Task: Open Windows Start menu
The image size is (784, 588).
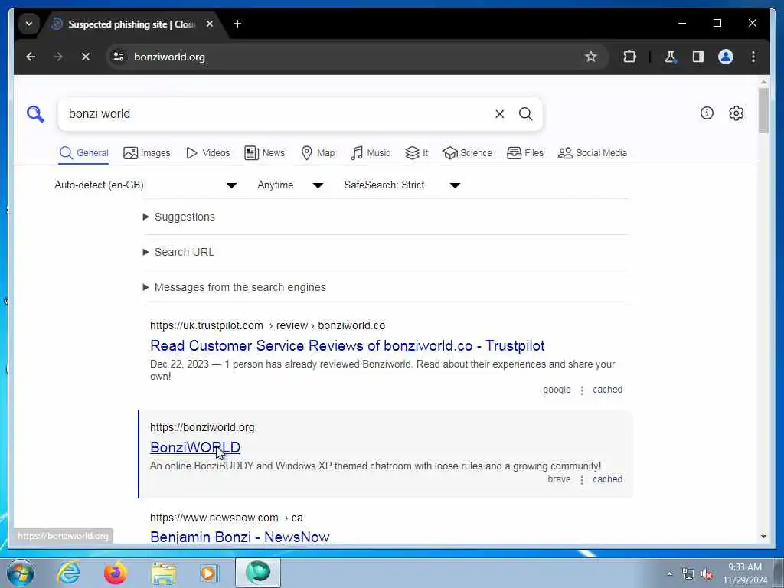Action: [x=21, y=573]
